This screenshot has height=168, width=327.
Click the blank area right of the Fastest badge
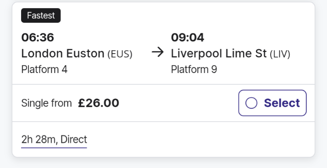(183, 16)
